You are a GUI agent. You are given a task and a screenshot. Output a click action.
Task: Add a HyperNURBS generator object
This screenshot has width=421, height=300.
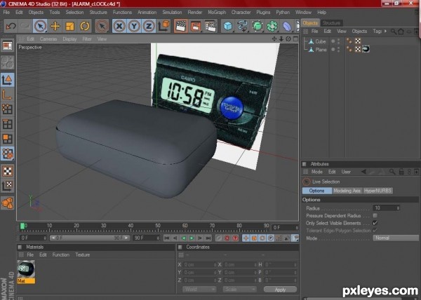click(258, 26)
